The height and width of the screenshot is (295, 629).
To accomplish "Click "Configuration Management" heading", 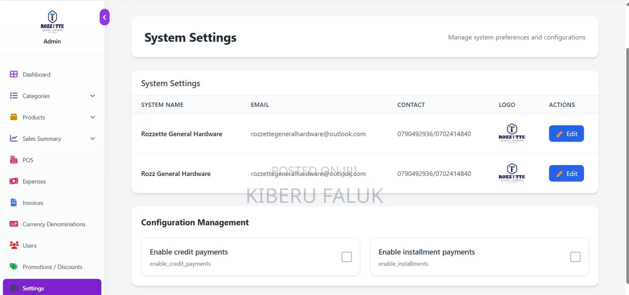I will click(x=195, y=222).
